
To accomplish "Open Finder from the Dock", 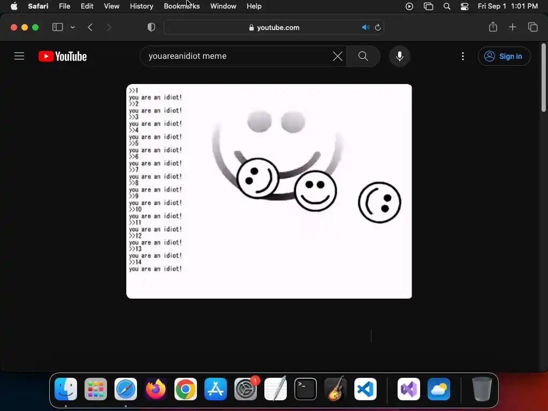I will 66,389.
